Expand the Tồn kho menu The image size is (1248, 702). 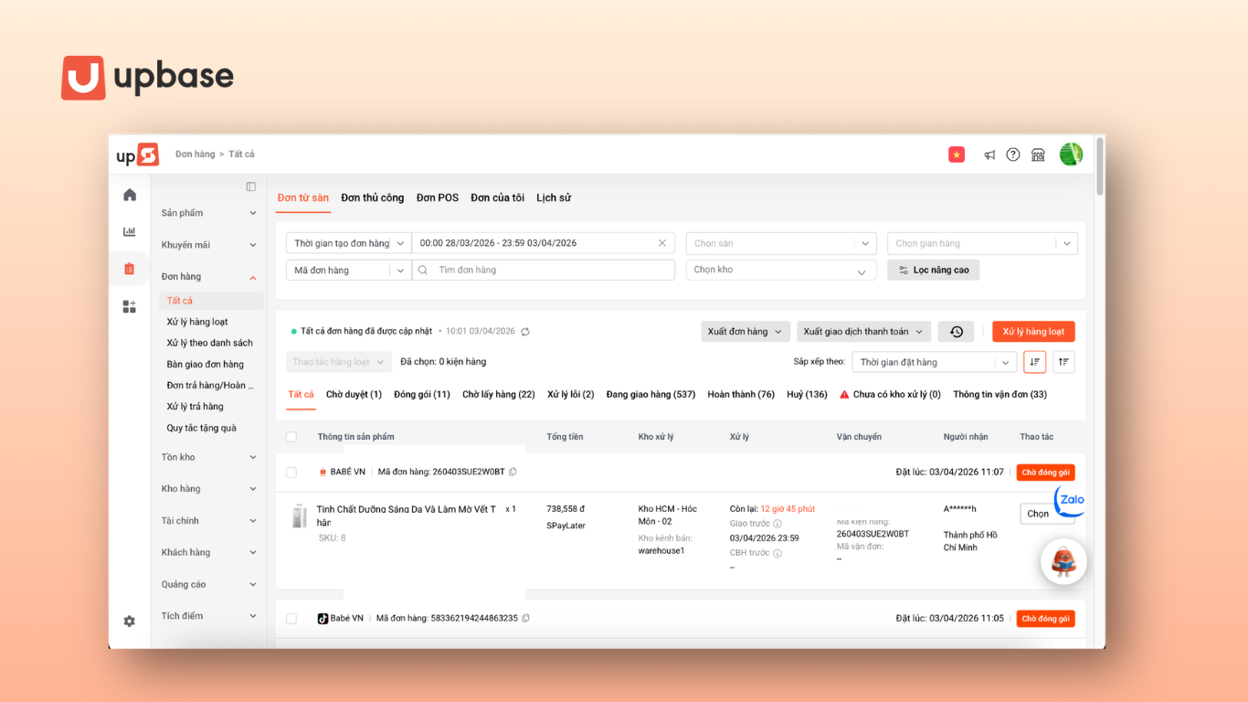coord(209,457)
